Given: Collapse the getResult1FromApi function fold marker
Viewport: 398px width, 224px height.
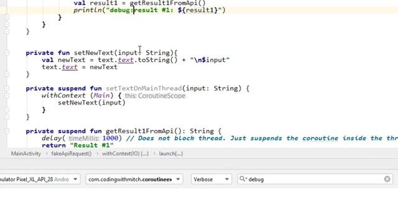Looking at the screenshot, I should tap(7, 131).
